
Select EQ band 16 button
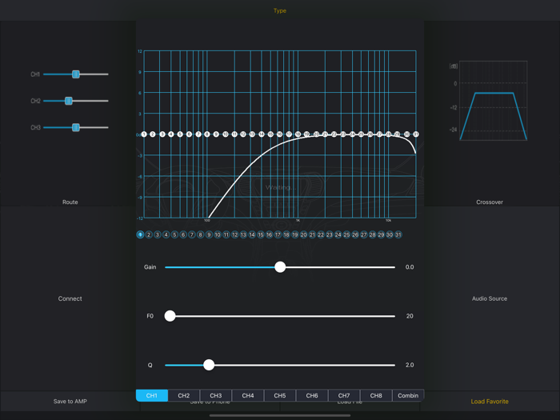pyautogui.click(x=270, y=234)
